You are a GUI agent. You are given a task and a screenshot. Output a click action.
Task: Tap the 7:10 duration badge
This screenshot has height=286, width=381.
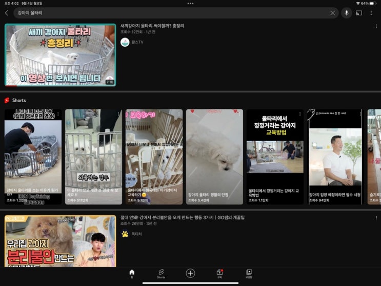[x=110, y=82]
